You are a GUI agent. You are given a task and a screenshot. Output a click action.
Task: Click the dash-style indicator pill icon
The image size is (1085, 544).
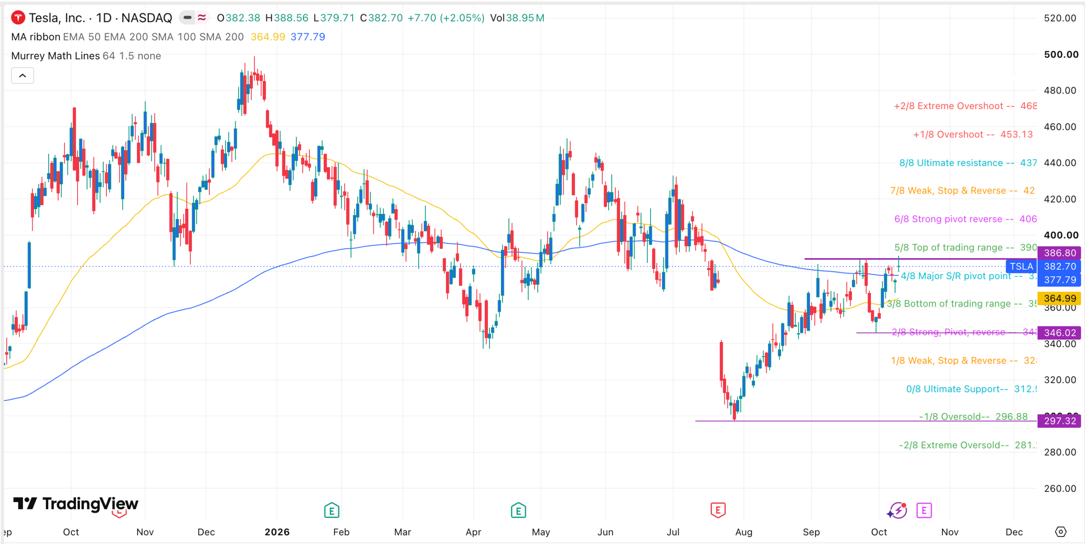tap(187, 18)
